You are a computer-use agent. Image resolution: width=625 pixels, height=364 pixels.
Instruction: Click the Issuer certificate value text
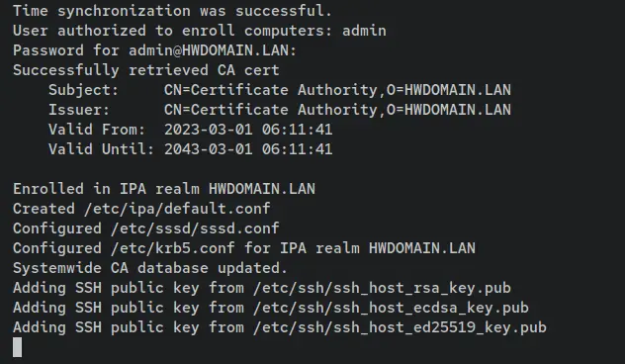[x=337, y=110]
